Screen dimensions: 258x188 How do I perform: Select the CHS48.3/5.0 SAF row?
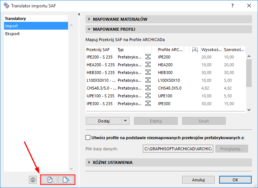point(166,88)
